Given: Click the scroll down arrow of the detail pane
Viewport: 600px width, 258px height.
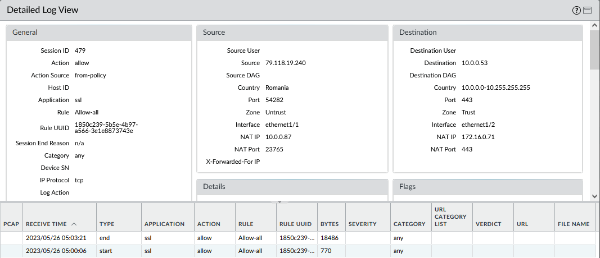Looking at the screenshot, I should [x=594, y=196].
